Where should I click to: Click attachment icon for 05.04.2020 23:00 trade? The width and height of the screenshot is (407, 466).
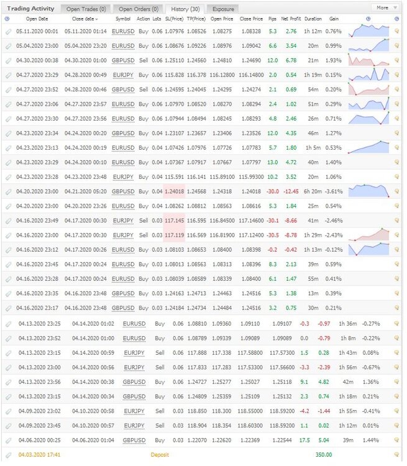pos(9,46)
